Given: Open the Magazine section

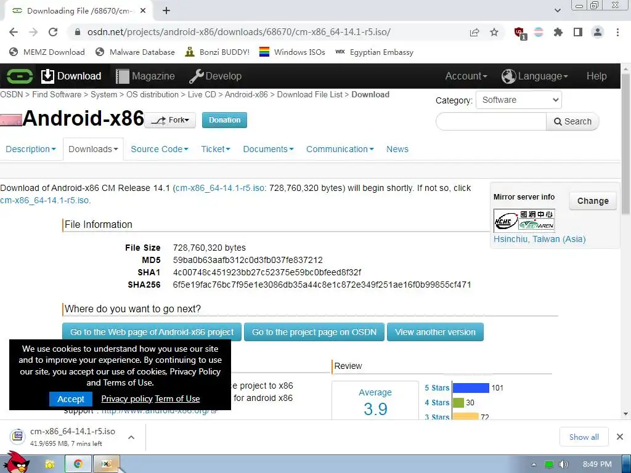Looking at the screenshot, I should tap(145, 76).
